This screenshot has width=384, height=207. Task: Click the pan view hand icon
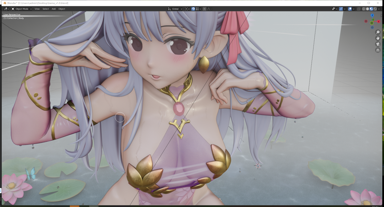pos(378,38)
